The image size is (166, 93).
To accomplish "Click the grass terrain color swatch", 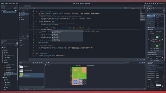I will coord(157,46).
